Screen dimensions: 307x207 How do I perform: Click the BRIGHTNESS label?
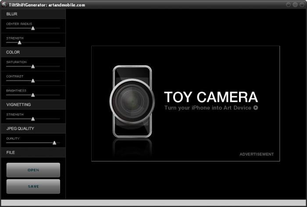point(16,91)
